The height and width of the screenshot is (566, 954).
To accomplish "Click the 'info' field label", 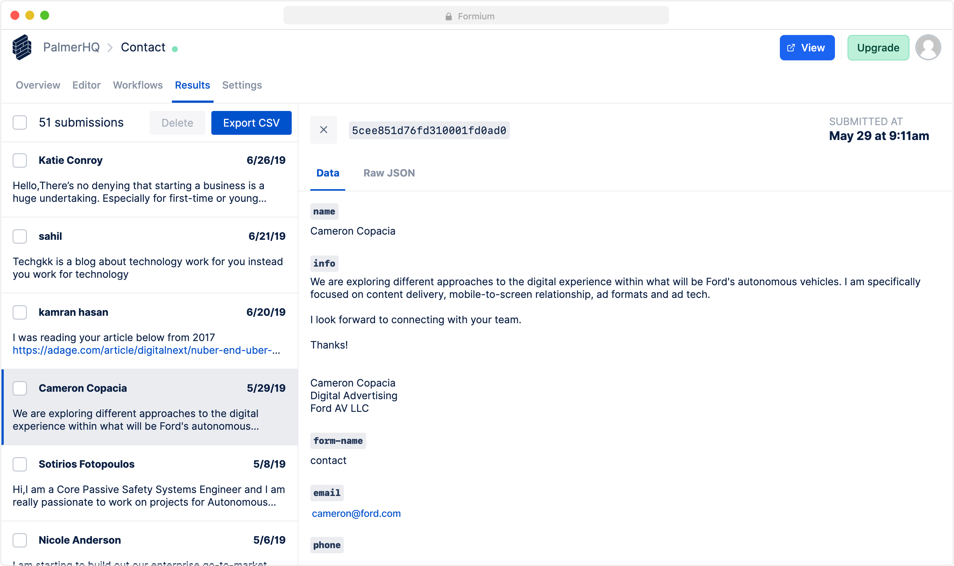I will 324,264.
